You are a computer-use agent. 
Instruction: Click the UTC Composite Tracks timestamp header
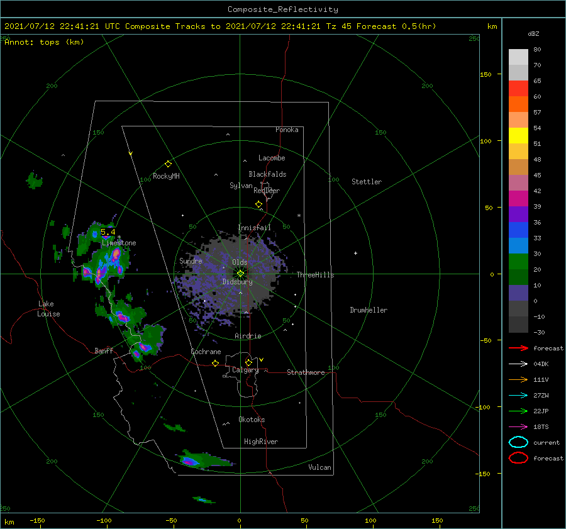(220, 26)
